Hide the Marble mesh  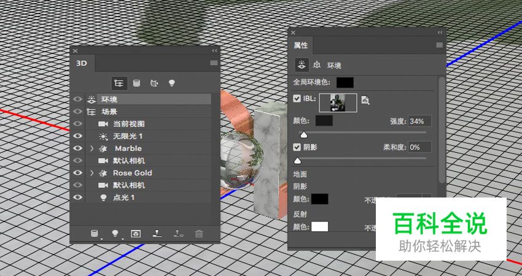77,148
